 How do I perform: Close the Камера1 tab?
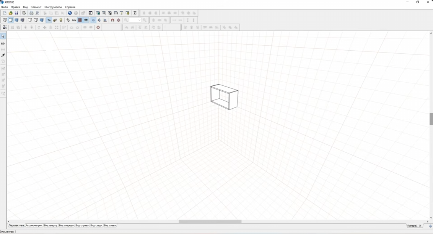420,226
